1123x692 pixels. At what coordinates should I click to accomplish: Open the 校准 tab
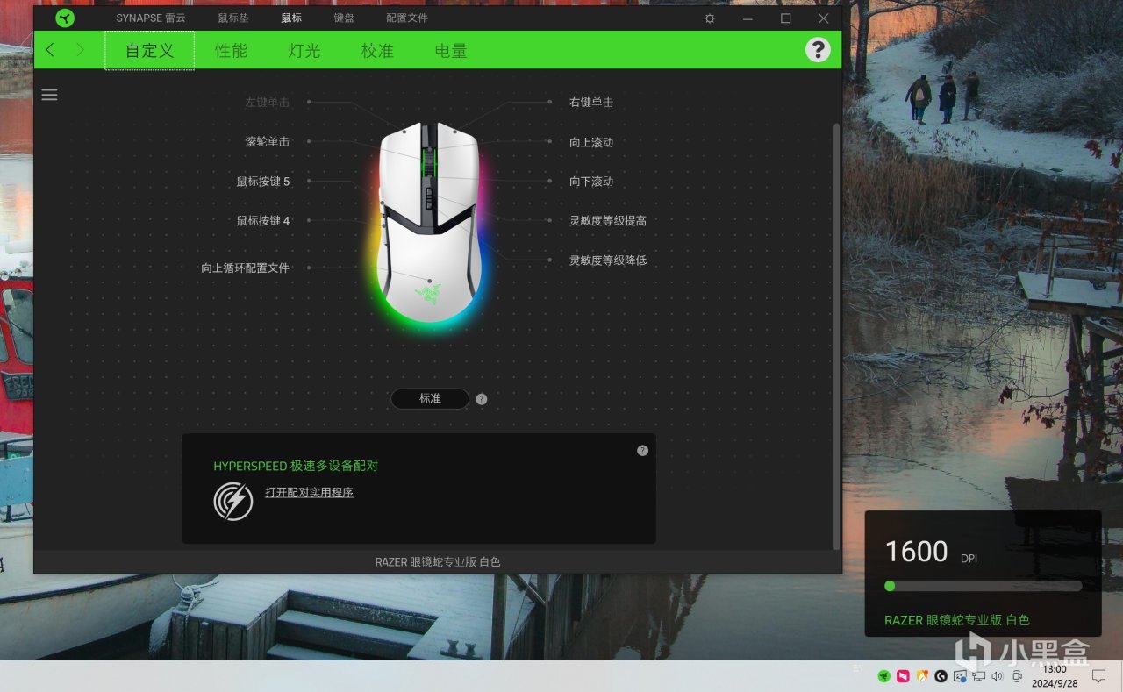click(x=377, y=51)
